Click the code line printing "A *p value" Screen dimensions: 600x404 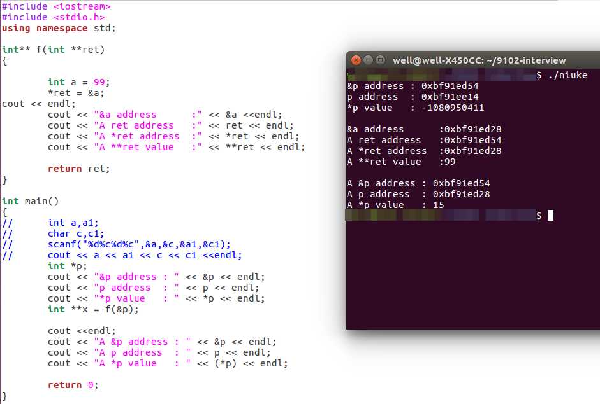coord(168,363)
